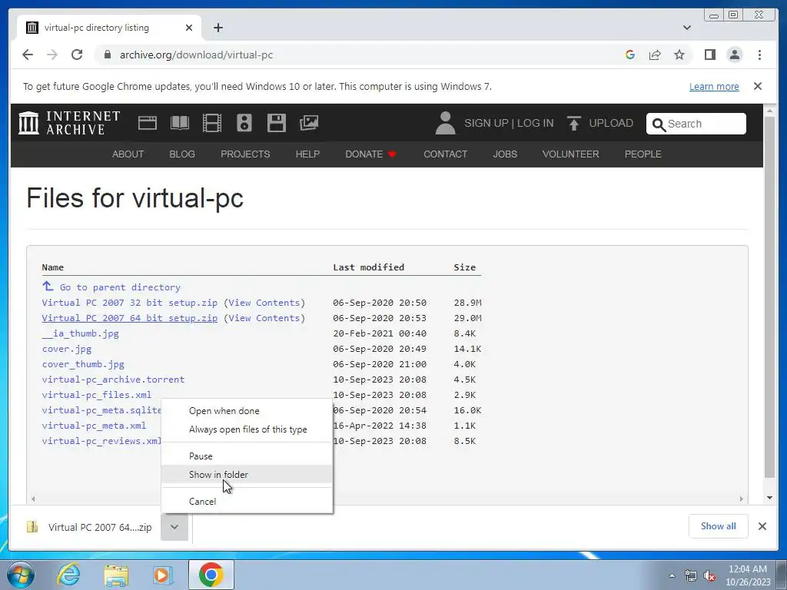
Task: Open cover.jpg file
Action: click(x=67, y=349)
